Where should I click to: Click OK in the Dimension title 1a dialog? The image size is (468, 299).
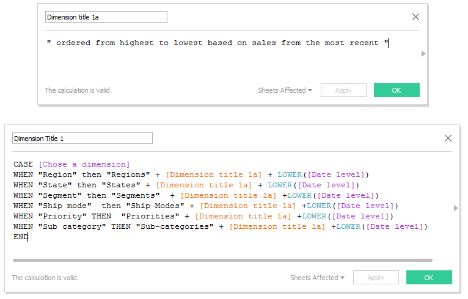[397, 90]
